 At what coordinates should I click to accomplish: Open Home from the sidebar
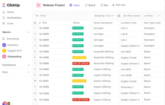10,12
